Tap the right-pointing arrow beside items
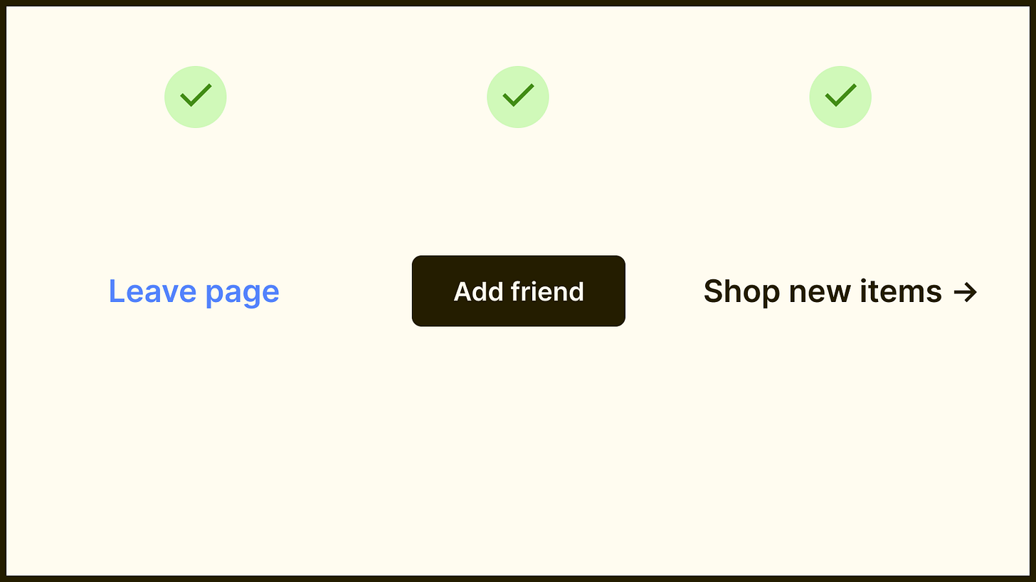1036x582 pixels. 965,292
